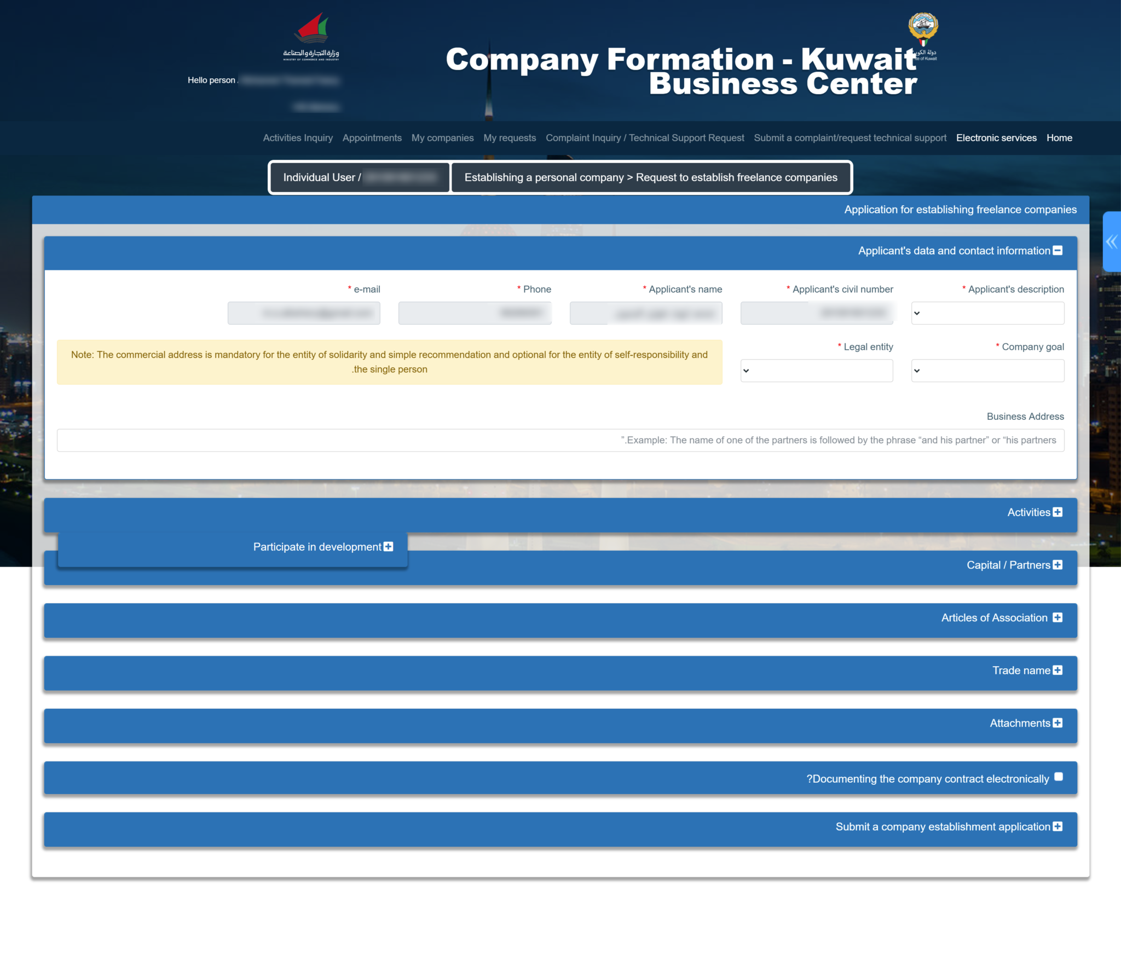Open the Company goal dropdown

coord(987,371)
